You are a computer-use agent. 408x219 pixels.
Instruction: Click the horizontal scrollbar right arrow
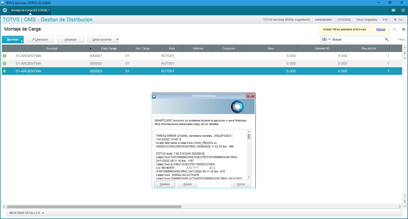pyautogui.click(x=400, y=207)
